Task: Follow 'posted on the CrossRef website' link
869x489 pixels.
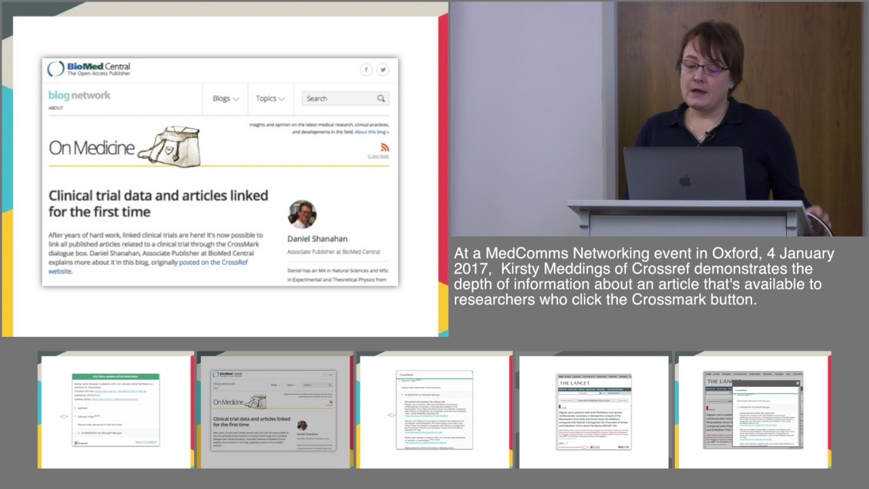Action: tap(148, 266)
